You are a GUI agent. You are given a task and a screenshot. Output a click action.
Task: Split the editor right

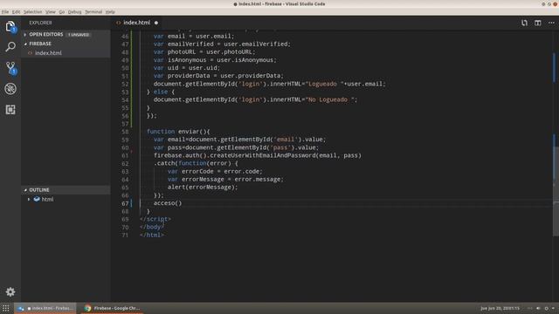click(x=538, y=23)
